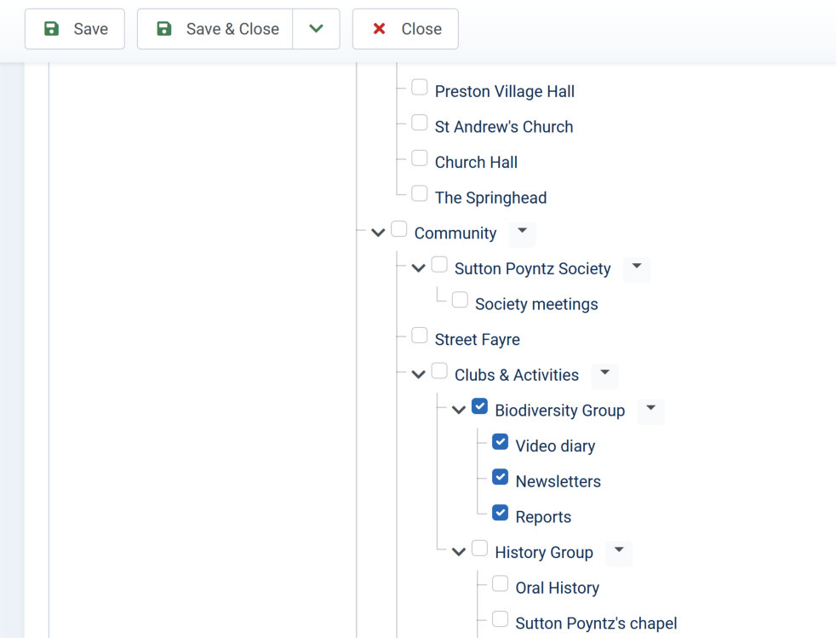Open the caret menu next to Sutton Poyntz Society
The width and height of the screenshot is (836, 638).
click(x=637, y=267)
